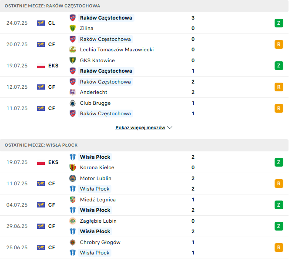Click the Motor Lublin crest icon
This screenshot has height=261, width=292.
(73, 178)
